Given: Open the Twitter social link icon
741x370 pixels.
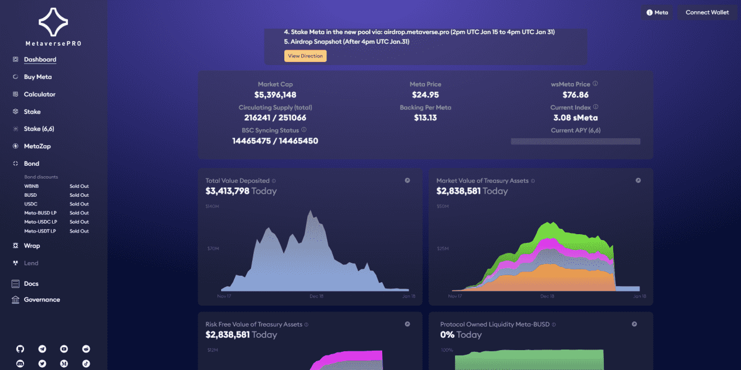Looking at the screenshot, I should point(42,364).
